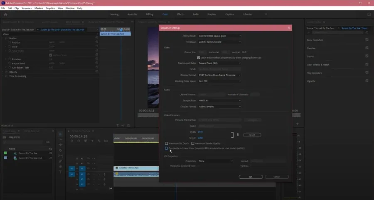Toggle animation stopwatch for Position
Image resolution: width=374 pixels, height=200 pixels.
(x=10, y=42)
